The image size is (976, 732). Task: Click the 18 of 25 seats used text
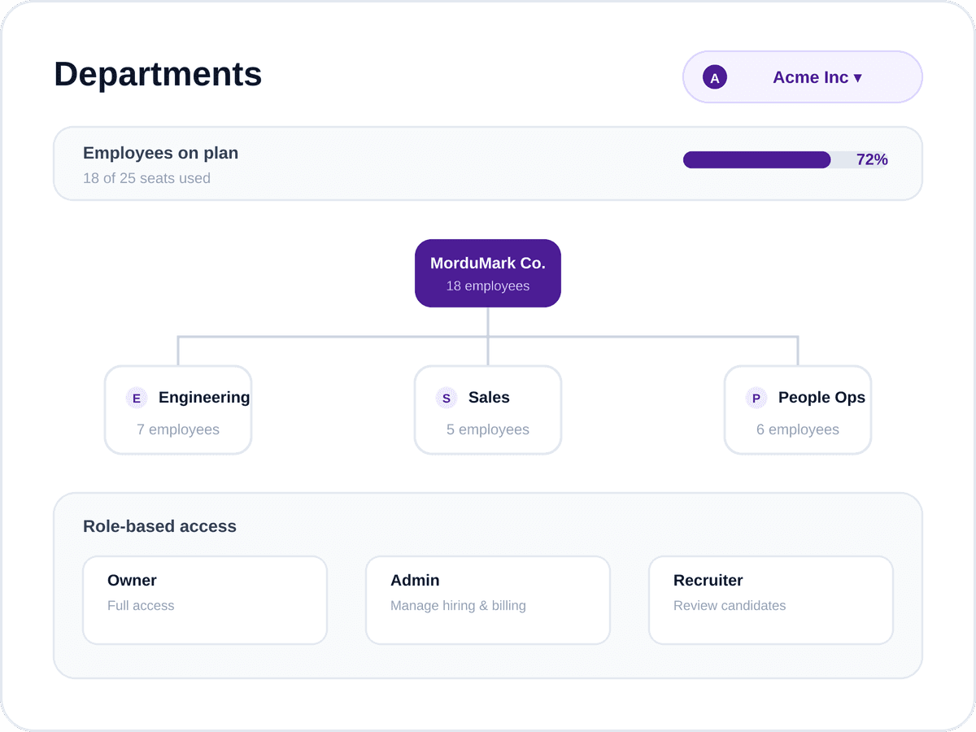point(146,178)
